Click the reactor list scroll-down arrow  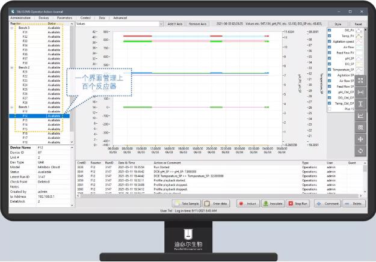click(x=72, y=142)
